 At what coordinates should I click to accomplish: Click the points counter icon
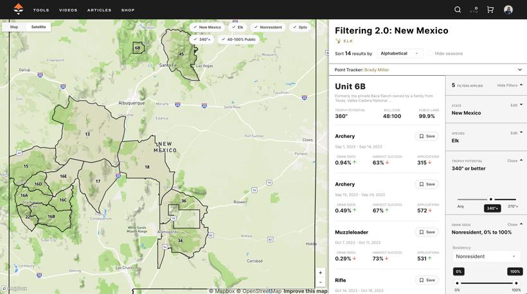[x=475, y=10]
